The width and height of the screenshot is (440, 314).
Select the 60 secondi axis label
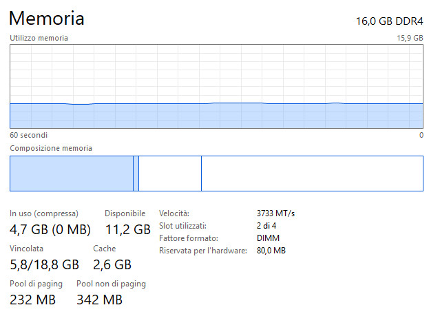coord(29,135)
